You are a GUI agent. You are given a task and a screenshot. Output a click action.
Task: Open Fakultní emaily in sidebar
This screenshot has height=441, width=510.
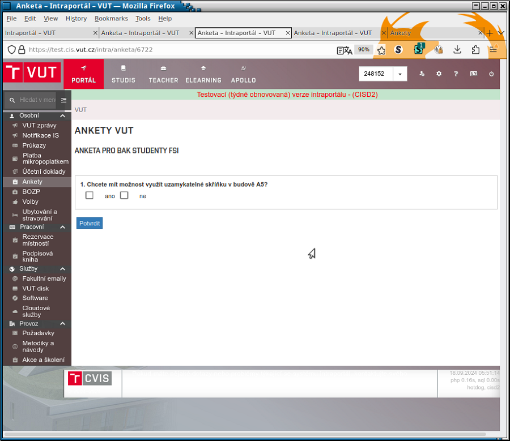(x=44, y=279)
